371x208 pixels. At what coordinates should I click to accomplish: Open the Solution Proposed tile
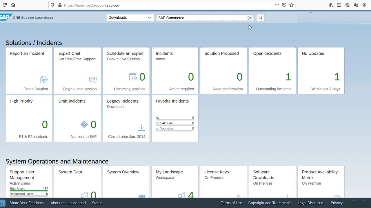point(223,71)
